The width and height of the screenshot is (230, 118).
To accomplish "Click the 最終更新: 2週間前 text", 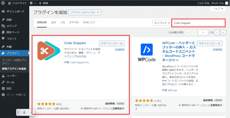I will (213, 100).
